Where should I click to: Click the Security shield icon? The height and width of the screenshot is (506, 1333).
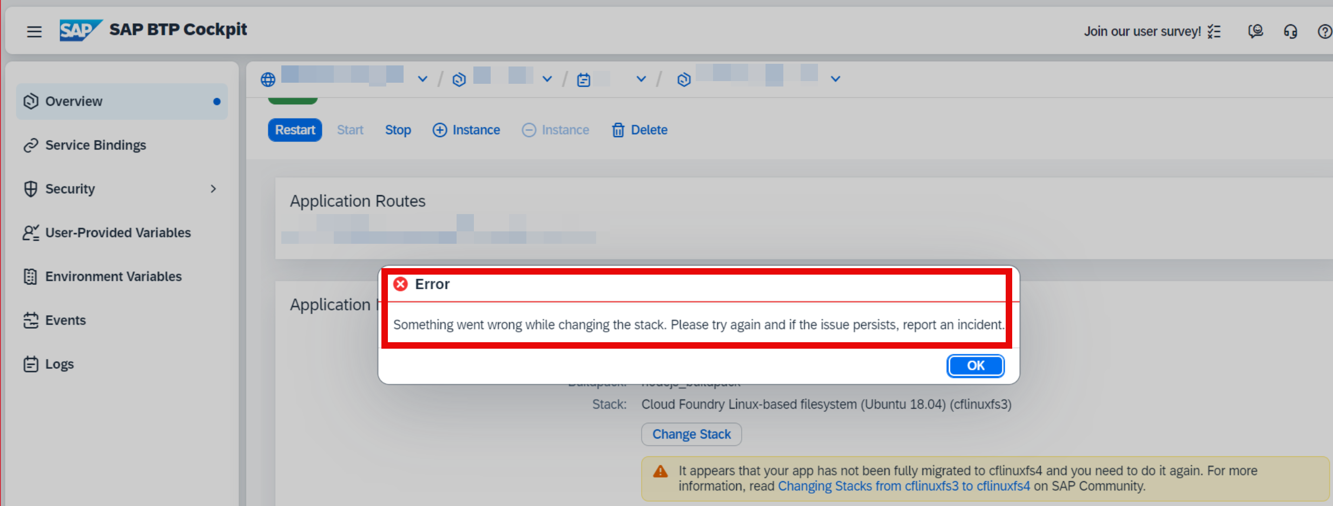(x=31, y=189)
